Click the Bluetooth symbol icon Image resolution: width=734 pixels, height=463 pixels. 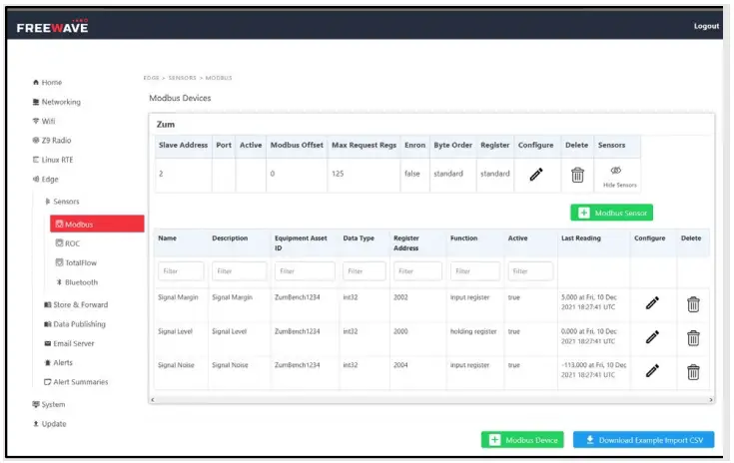[59, 282]
